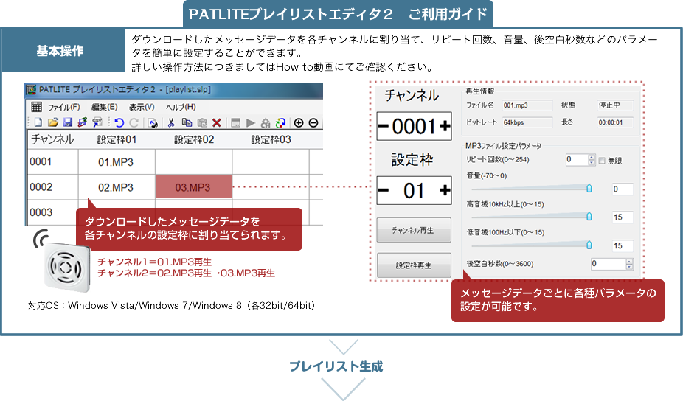Click the plus beside 設定枠 01
This screenshot has width=683, height=401.
(445, 190)
